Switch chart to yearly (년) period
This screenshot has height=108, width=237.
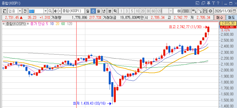coord(104,11)
